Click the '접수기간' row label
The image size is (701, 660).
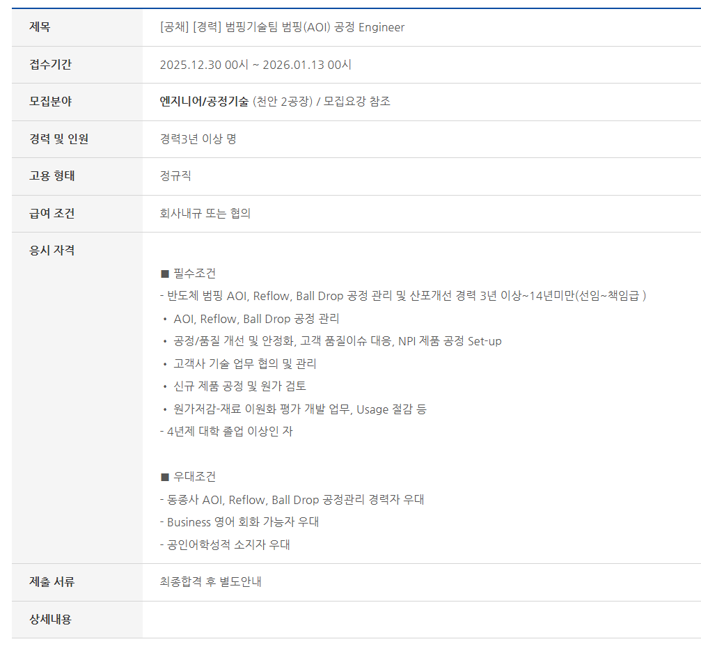tap(50, 65)
